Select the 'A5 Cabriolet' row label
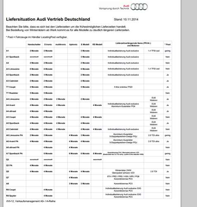This screenshot has height=207, width=197. tap(12, 129)
